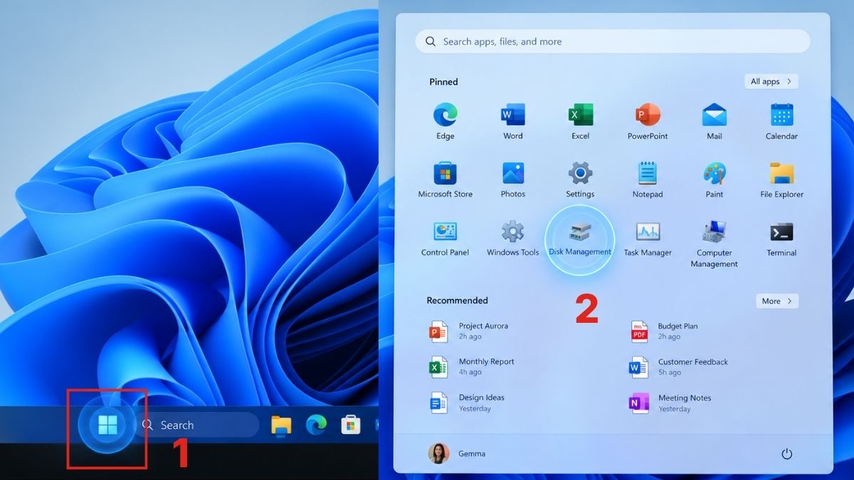Click the Pinned section heading
Image resolution: width=854 pixels, height=480 pixels.
coord(443,82)
